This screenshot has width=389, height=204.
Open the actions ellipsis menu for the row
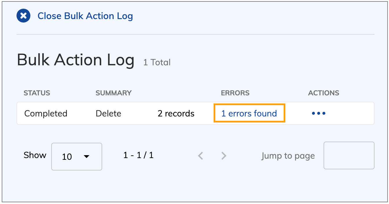pyautogui.click(x=318, y=114)
